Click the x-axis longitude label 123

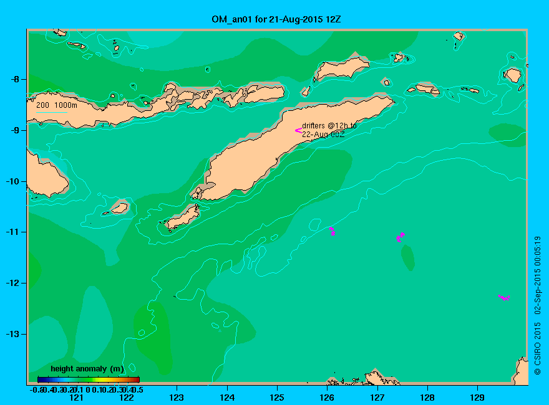tap(177, 398)
